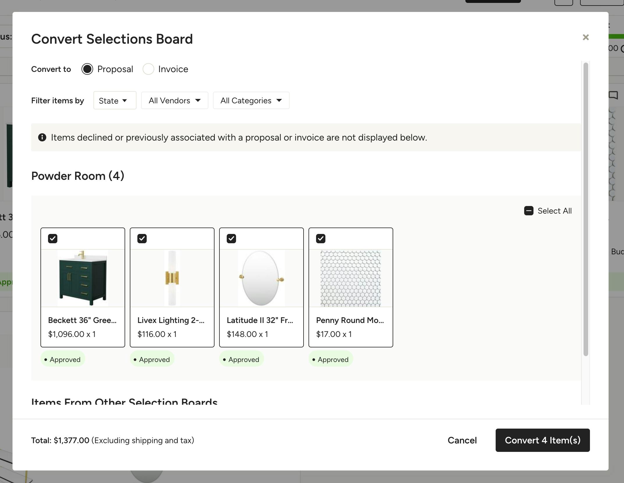624x483 pixels.
Task: Uncheck the Penny Round Mosaic checkbox
Action: pos(321,239)
